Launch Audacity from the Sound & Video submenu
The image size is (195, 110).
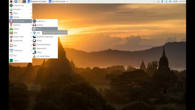45,25
